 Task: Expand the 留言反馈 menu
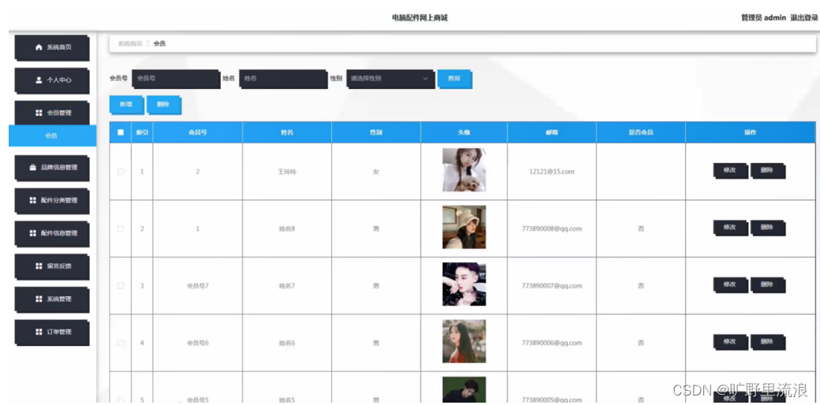[52, 267]
